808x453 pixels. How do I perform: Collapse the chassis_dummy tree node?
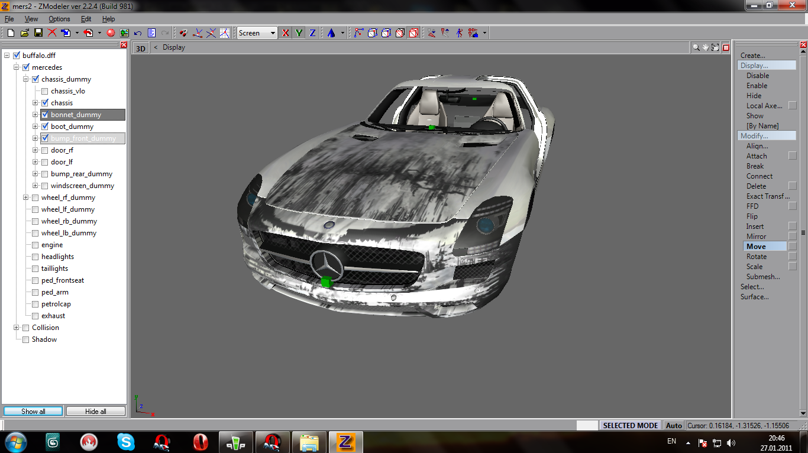(x=26, y=79)
